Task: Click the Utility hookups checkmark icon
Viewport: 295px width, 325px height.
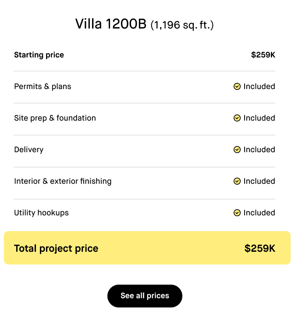Action: 237,213
